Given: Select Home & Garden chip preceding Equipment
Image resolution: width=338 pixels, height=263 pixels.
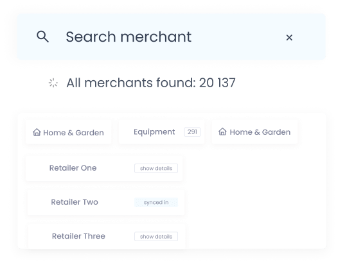Looking at the screenshot, I should click(x=69, y=132).
